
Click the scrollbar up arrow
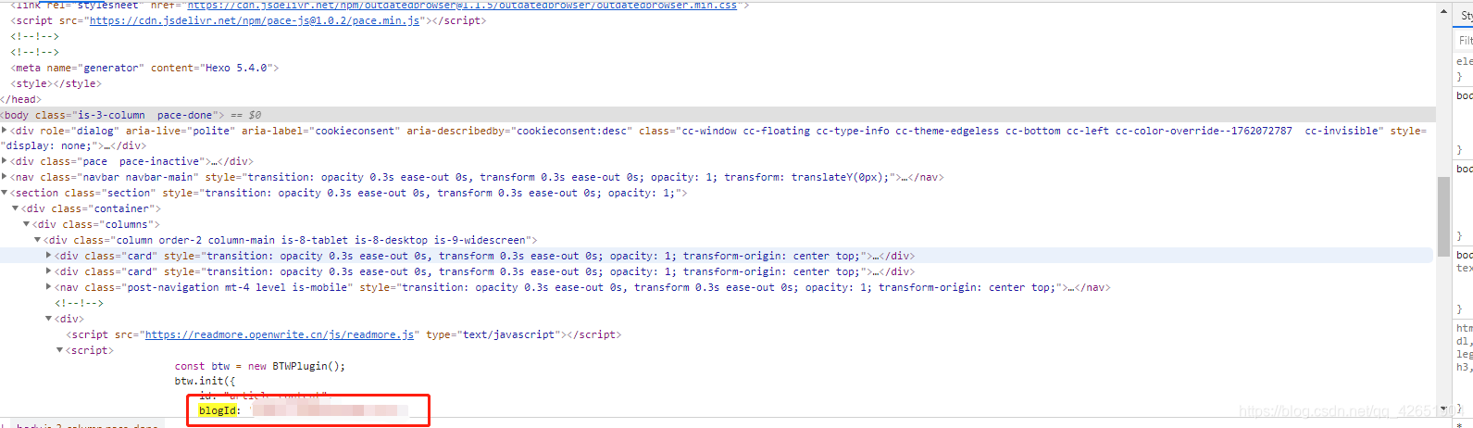point(1443,11)
